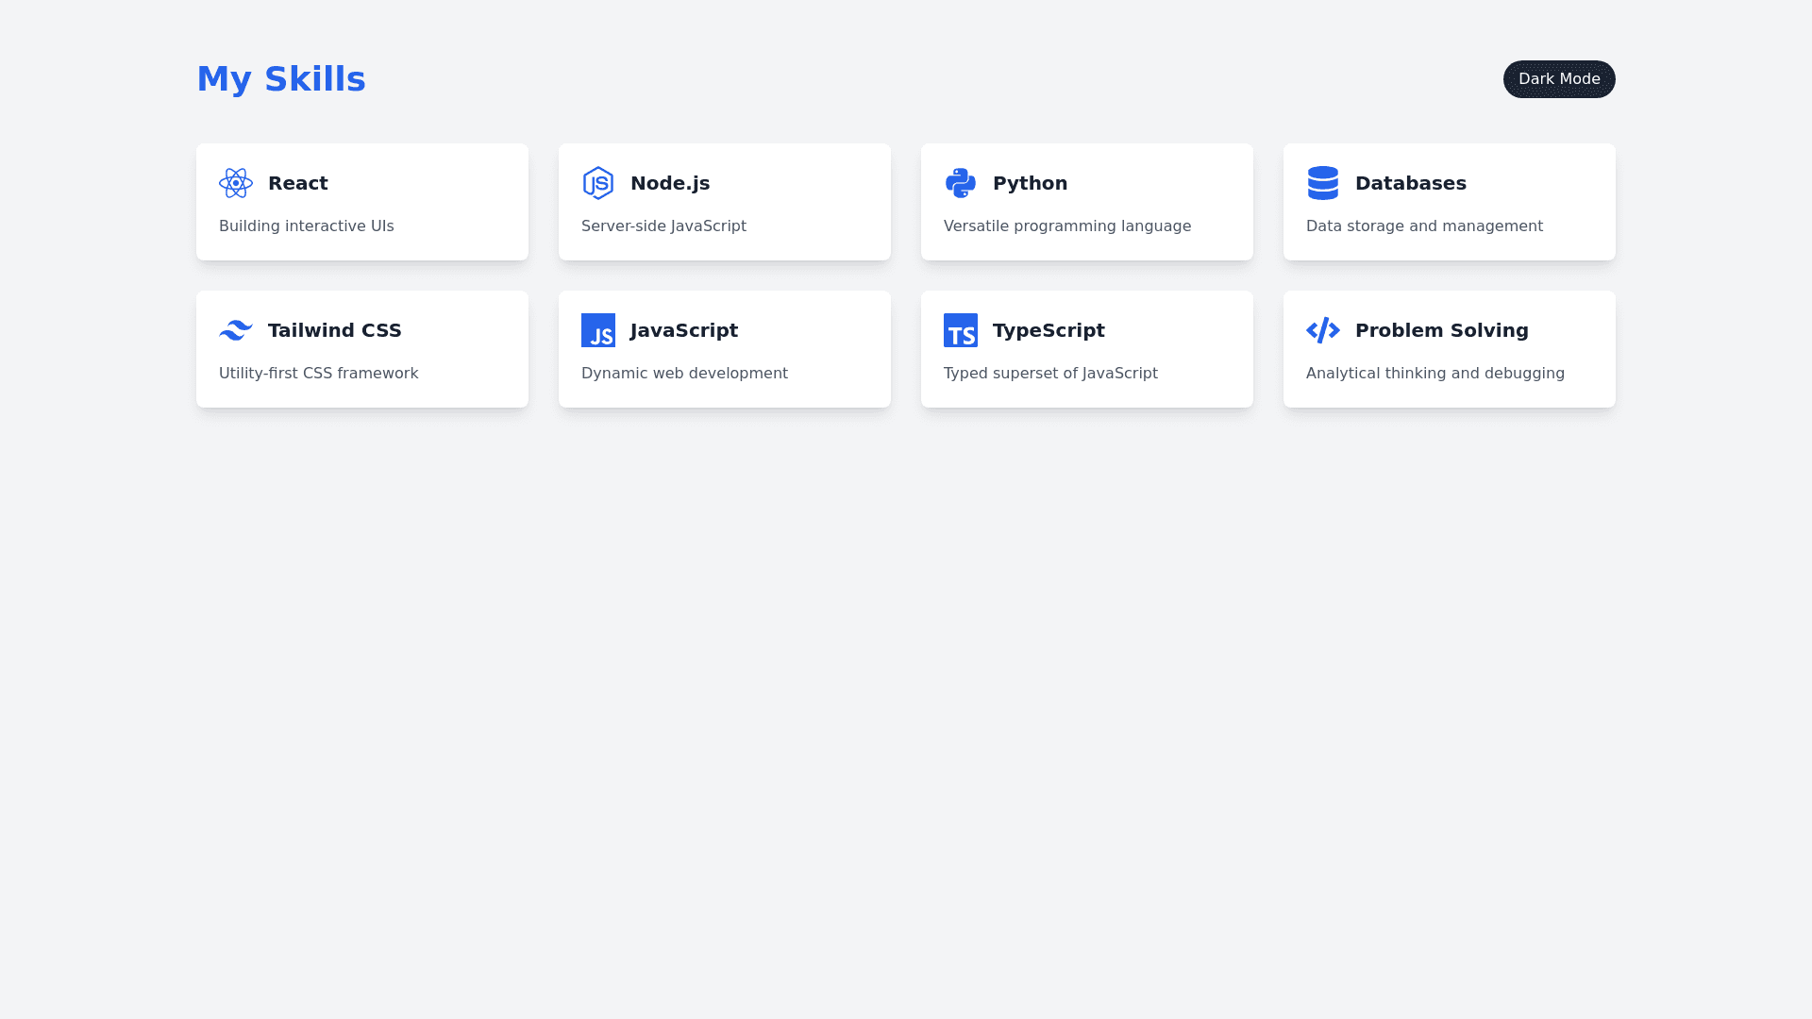
Task: Click "Data storage and management" text
Action: coord(1424,226)
